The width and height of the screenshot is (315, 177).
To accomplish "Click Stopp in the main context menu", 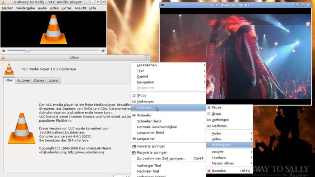I will pyautogui.click(x=229, y=114).
